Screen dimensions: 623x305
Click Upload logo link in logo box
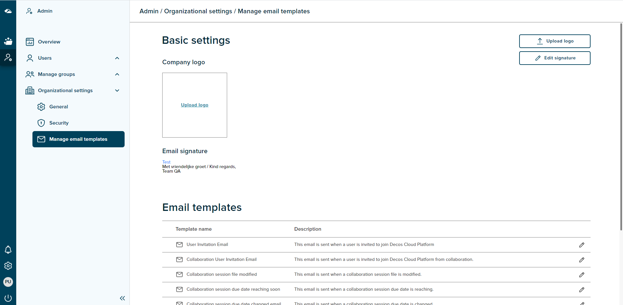[x=195, y=105]
